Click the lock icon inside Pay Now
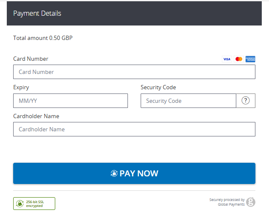This screenshot has width=269, height=218. [x=114, y=173]
